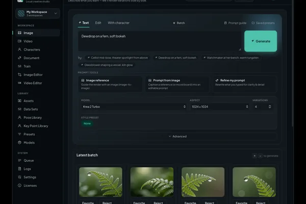306x204 pixels.
Task: Use the Watchmaker at her bench suggestion chip
Action: [231, 58]
